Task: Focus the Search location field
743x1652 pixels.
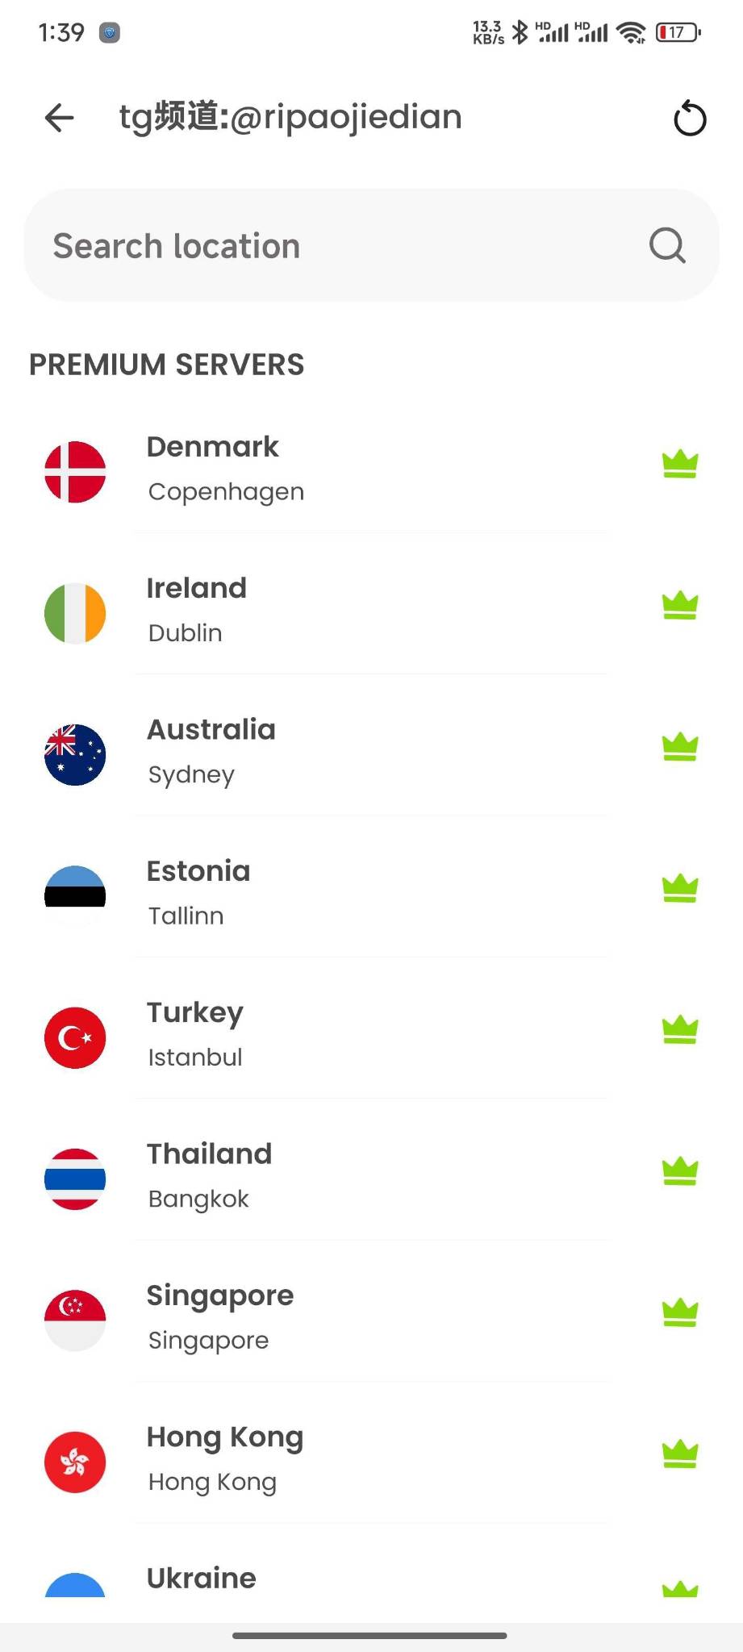Action: click(x=371, y=245)
